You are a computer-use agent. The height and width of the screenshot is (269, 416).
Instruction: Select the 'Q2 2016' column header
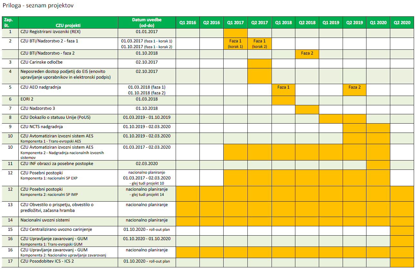211,22
